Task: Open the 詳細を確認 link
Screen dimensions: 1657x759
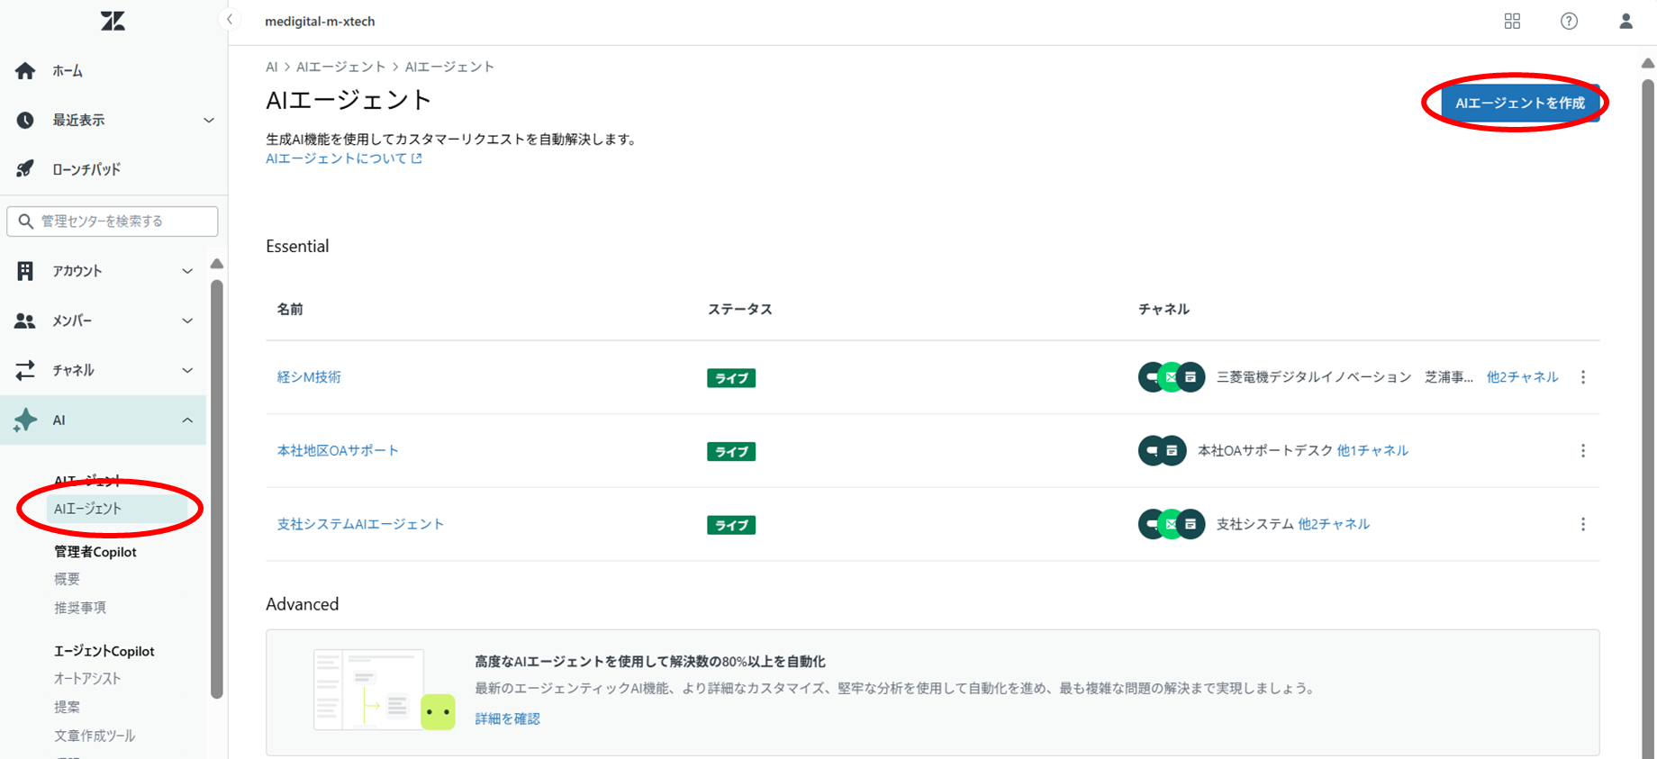Action: coord(507,718)
